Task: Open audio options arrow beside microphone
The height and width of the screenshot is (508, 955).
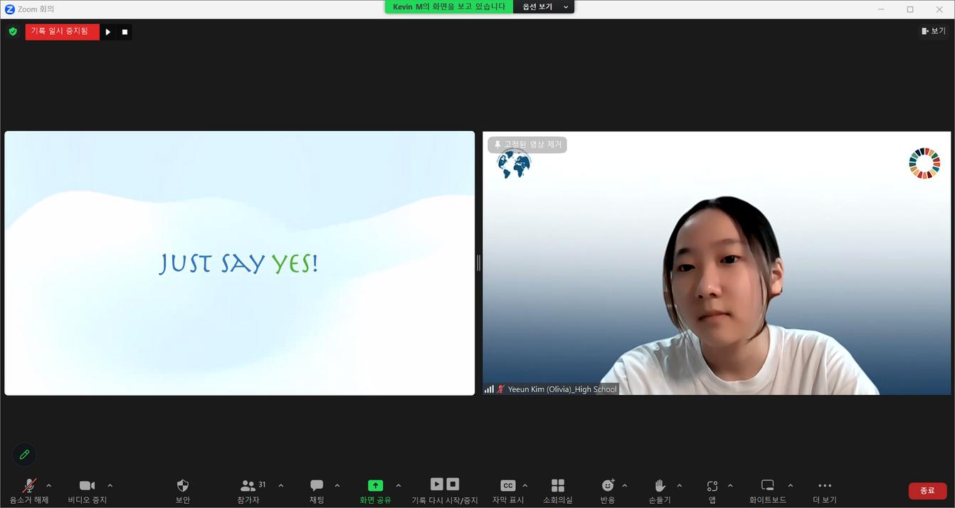Action: tap(49, 486)
